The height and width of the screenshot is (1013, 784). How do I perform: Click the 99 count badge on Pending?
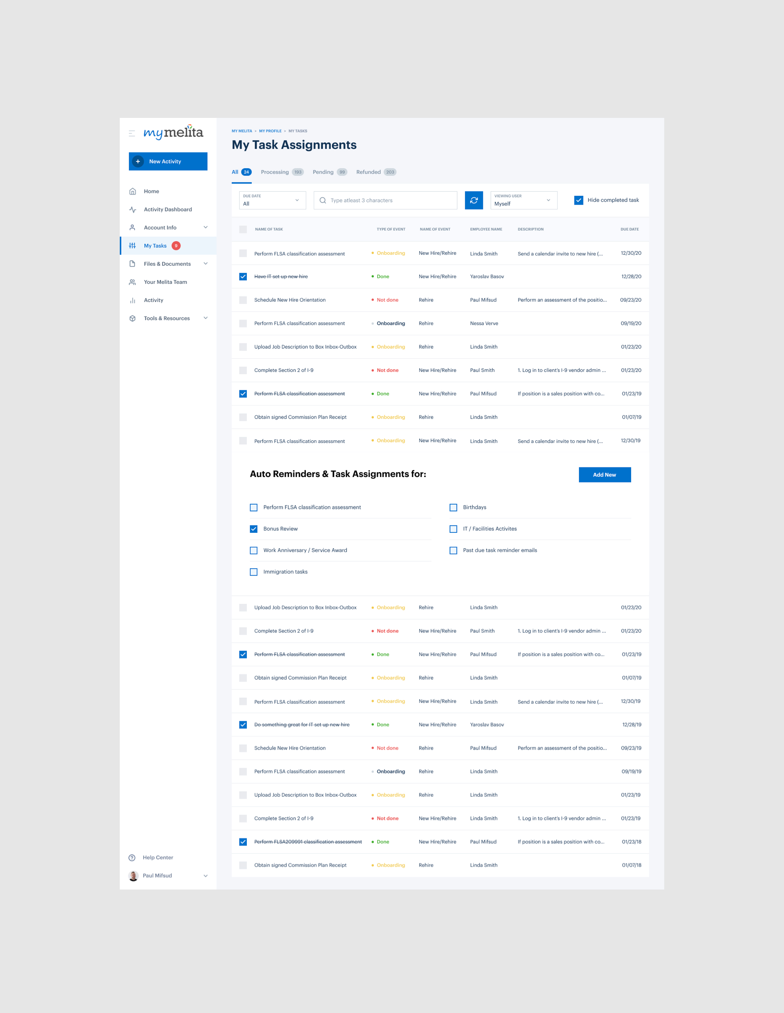[x=342, y=172]
